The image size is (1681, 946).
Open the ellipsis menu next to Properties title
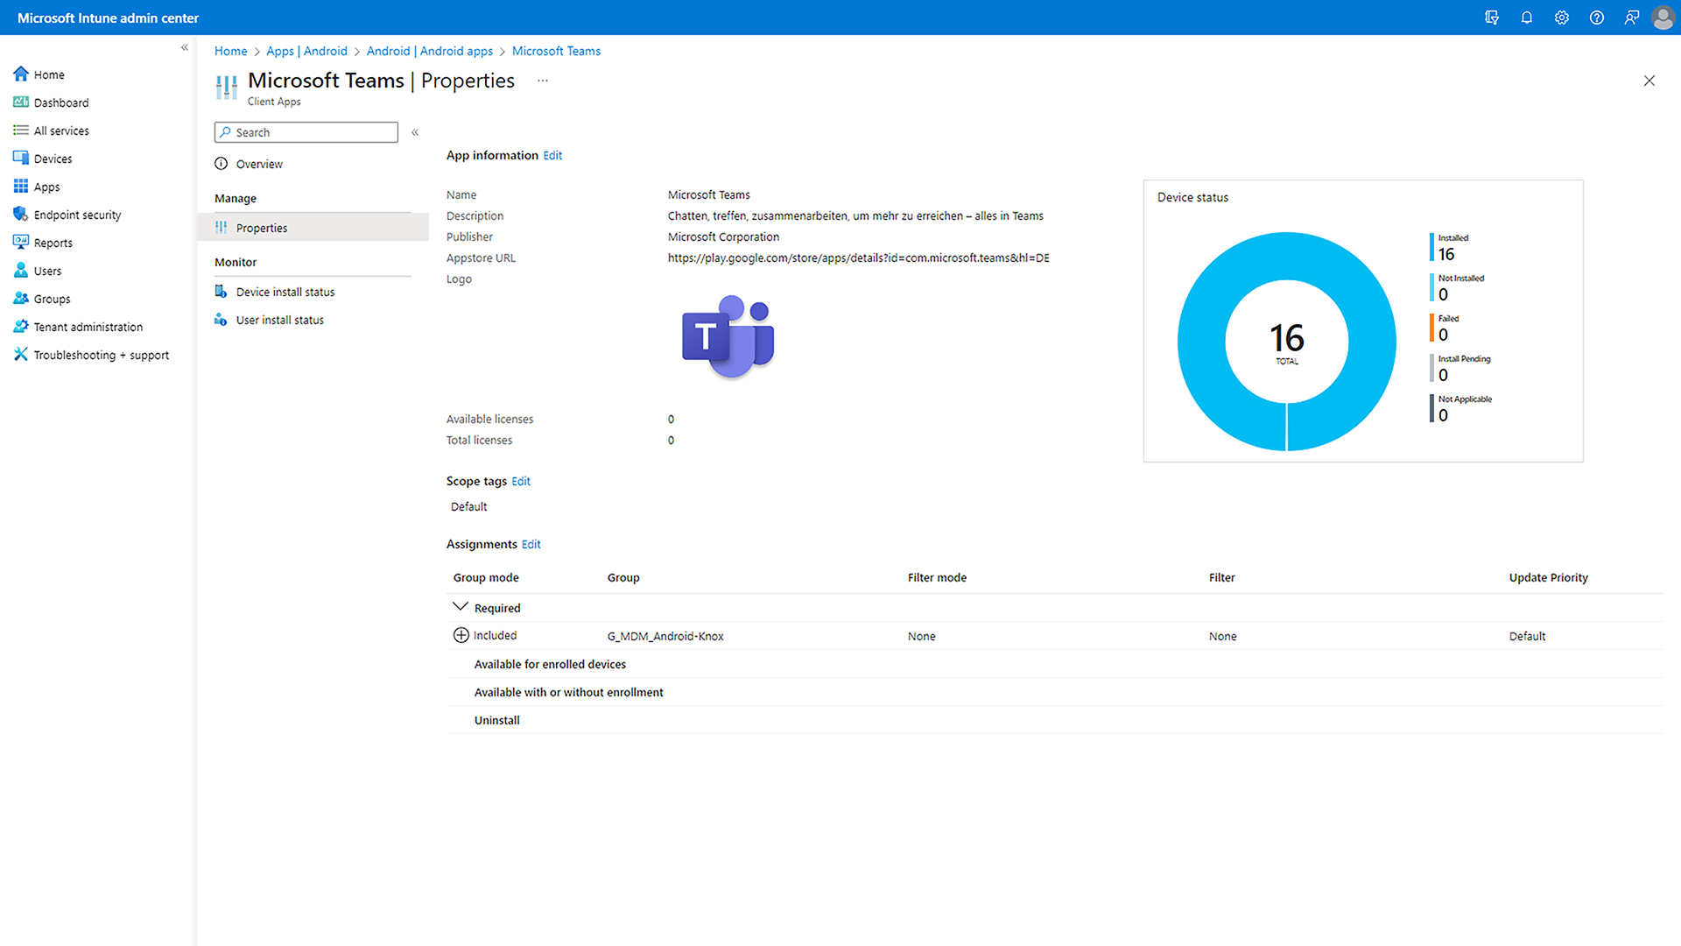(x=542, y=81)
